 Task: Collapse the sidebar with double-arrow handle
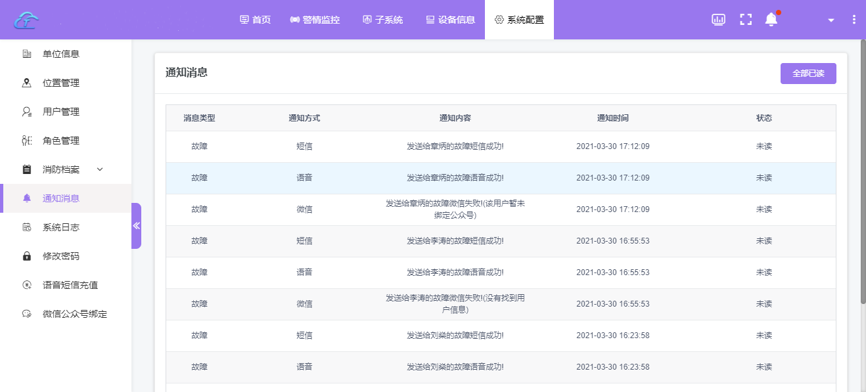coord(137,226)
